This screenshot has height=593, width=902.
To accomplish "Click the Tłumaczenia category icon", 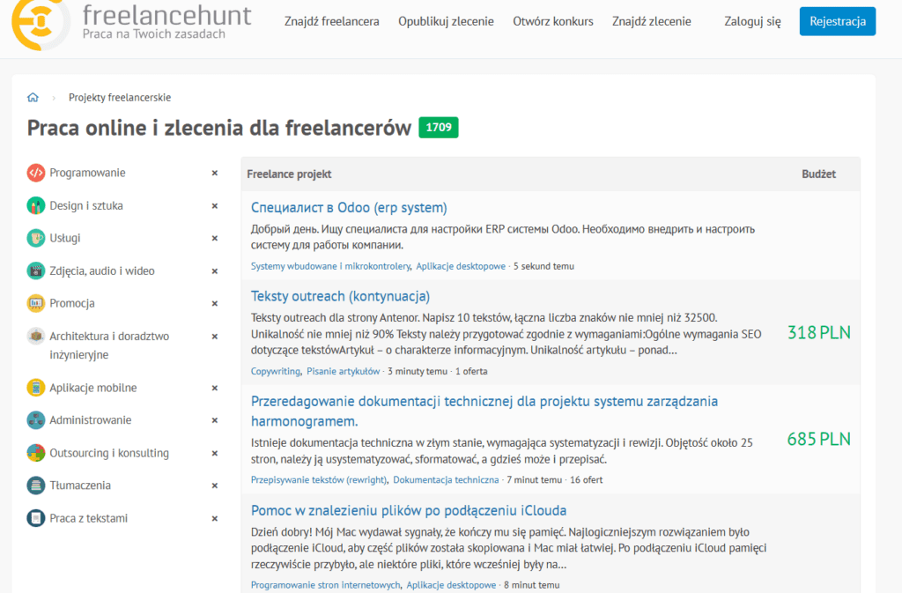I will [x=35, y=486].
